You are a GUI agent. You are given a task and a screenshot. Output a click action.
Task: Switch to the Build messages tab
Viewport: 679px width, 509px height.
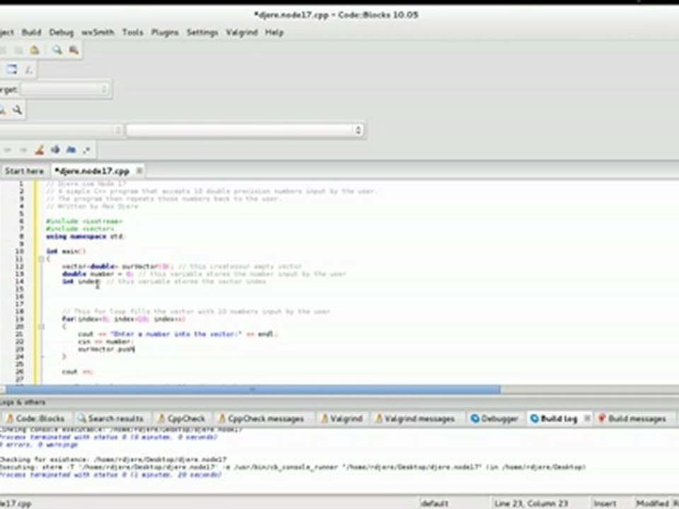pyautogui.click(x=632, y=419)
